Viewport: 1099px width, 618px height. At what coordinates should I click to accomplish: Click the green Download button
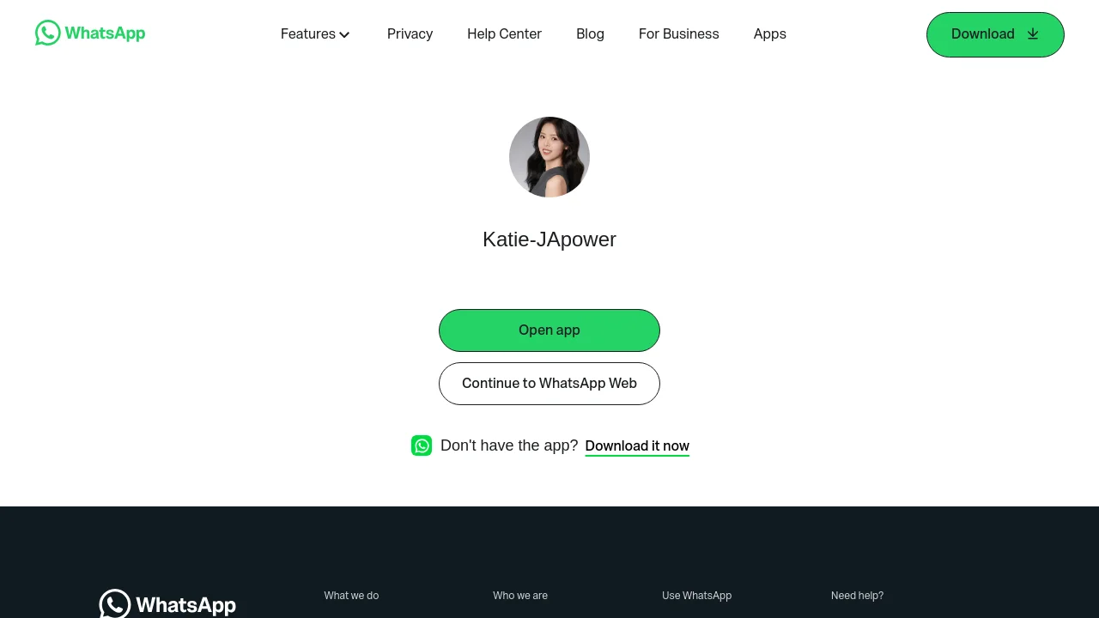click(995, 34)
